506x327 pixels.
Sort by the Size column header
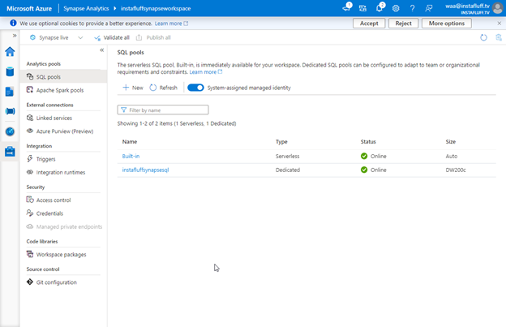pos(451,142)
